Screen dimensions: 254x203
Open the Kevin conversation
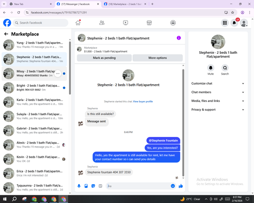[x=34, y=159]
